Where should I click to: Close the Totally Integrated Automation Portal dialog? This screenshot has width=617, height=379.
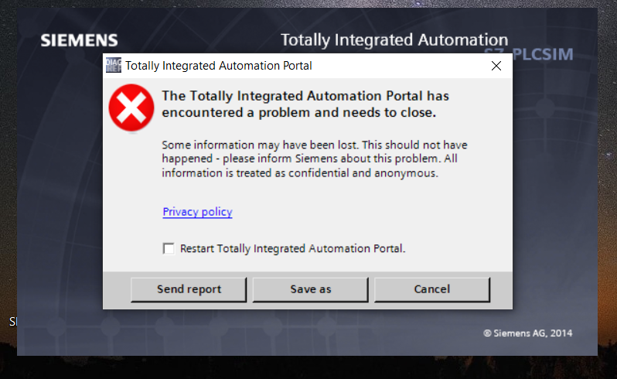[x=496, y=66]
